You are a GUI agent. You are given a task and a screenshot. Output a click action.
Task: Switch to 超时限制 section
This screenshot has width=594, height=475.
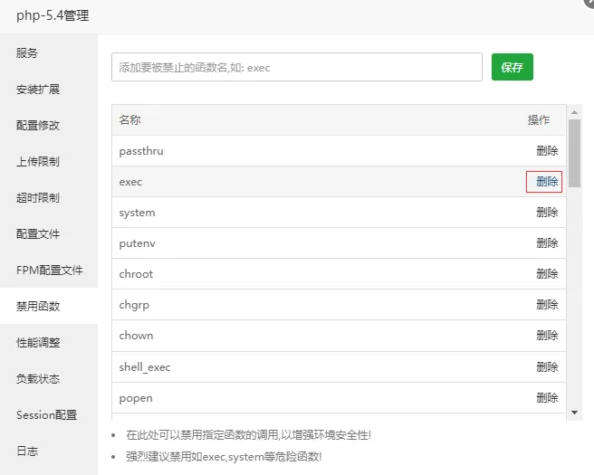38,197
